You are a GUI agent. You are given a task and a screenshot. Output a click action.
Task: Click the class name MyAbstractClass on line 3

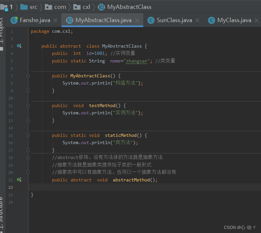[122, 46]
